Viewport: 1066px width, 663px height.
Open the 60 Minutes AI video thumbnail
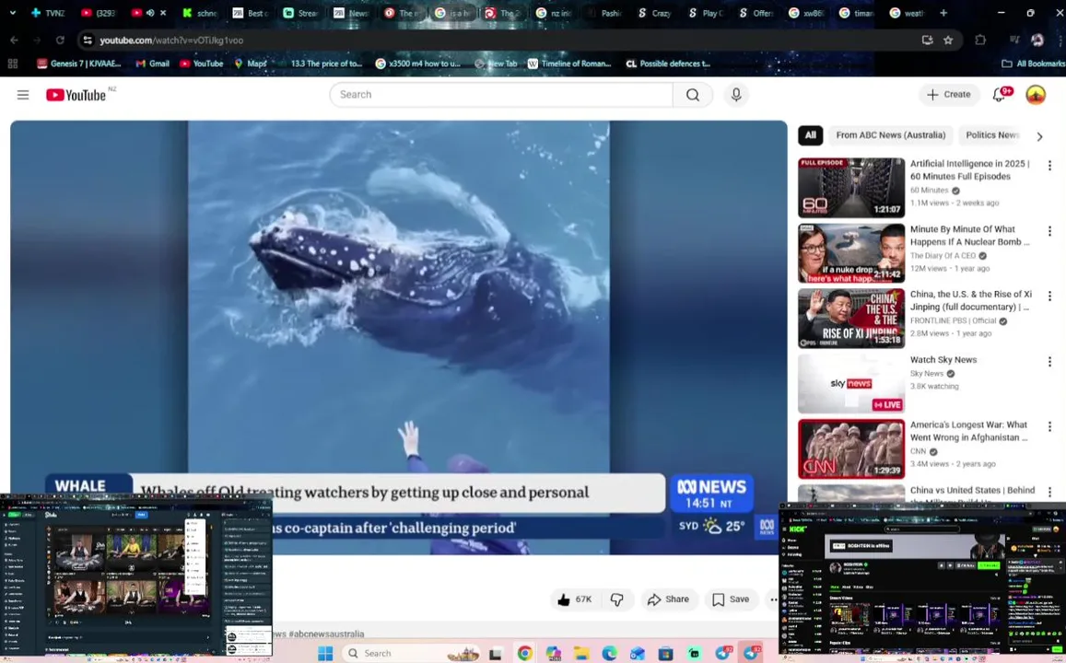851,188
